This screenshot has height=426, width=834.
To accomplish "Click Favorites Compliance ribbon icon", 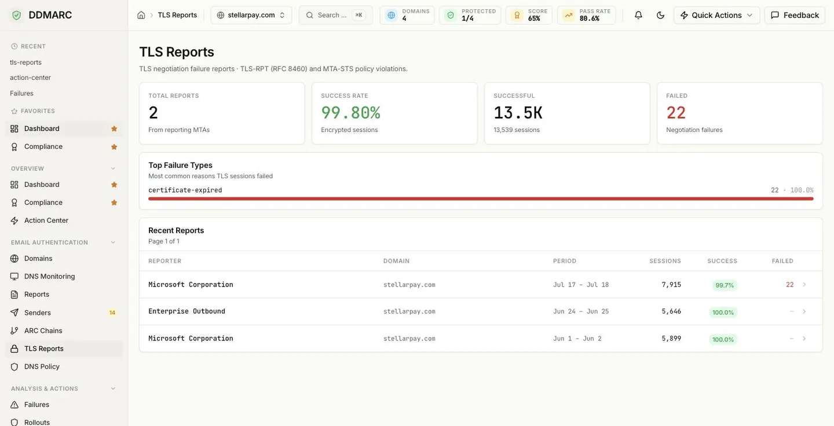I will 14,146.
